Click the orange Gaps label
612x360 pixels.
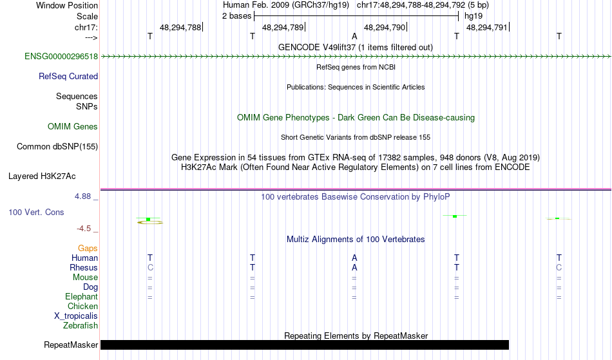pos(88,248)
